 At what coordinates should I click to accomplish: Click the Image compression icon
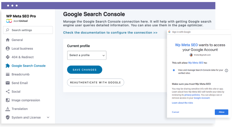click(7, 100)
